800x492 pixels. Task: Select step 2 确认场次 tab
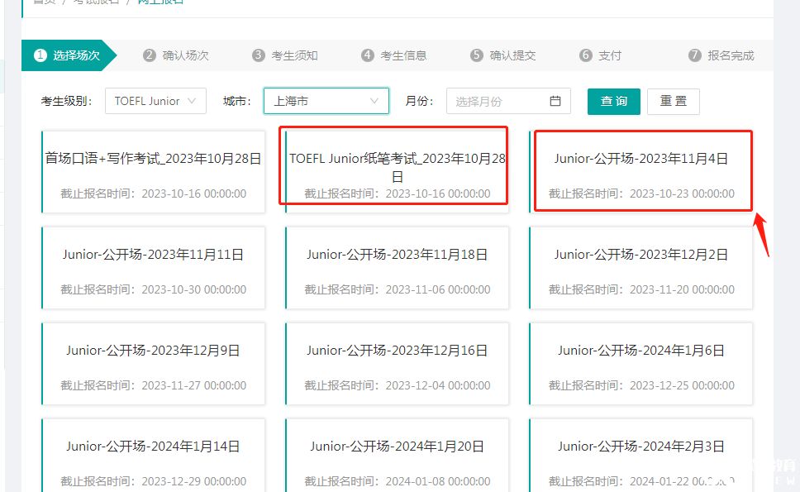tap(176, 55)
